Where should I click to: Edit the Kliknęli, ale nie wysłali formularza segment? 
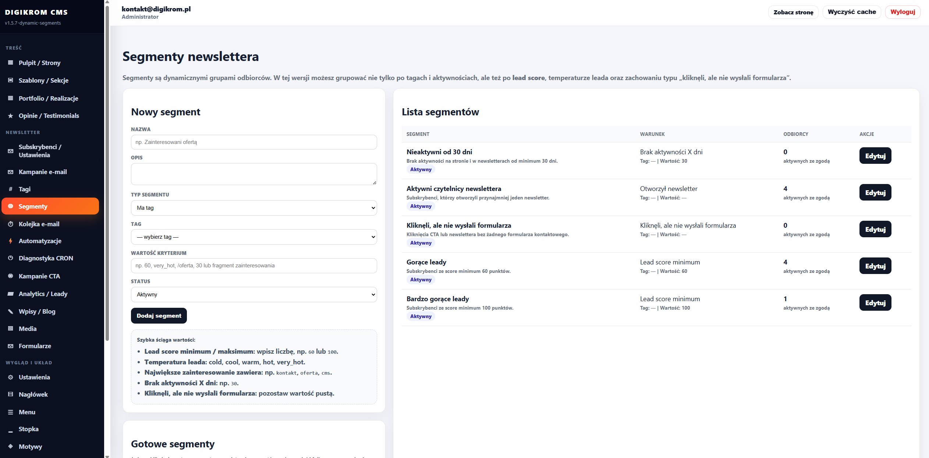[x=875, y=229]
